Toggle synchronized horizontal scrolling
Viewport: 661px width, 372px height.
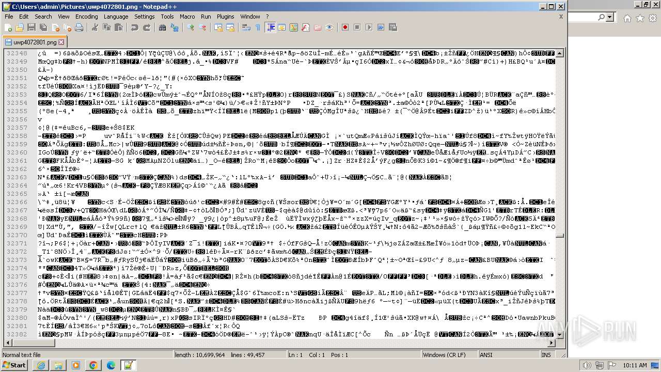(230, 27)
